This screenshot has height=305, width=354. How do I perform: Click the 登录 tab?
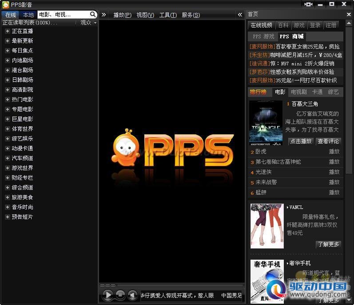click(315, 25)
